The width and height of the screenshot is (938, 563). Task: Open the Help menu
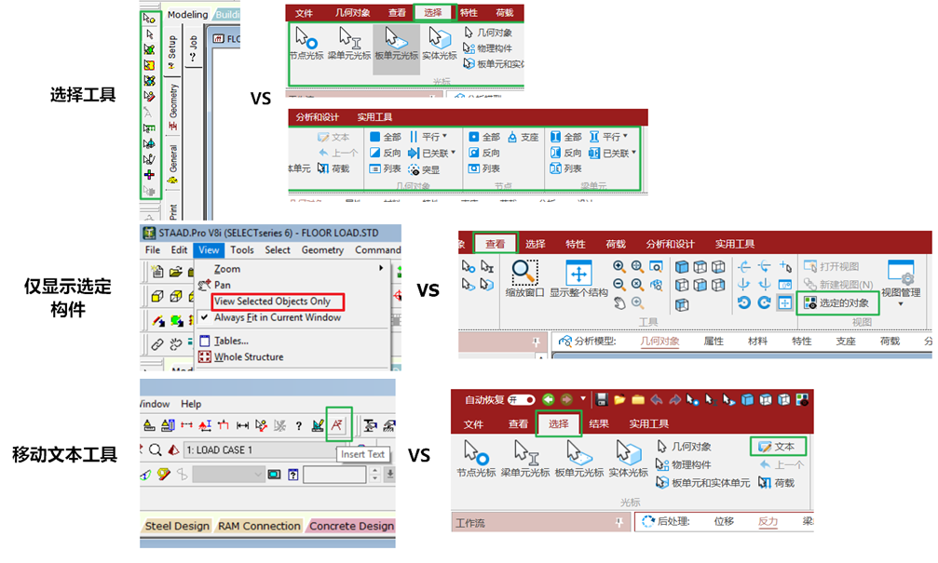click(x=191, y=404)
